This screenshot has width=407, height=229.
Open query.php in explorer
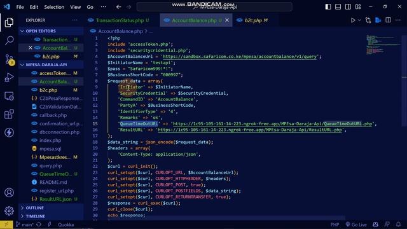tap(51, 165)
